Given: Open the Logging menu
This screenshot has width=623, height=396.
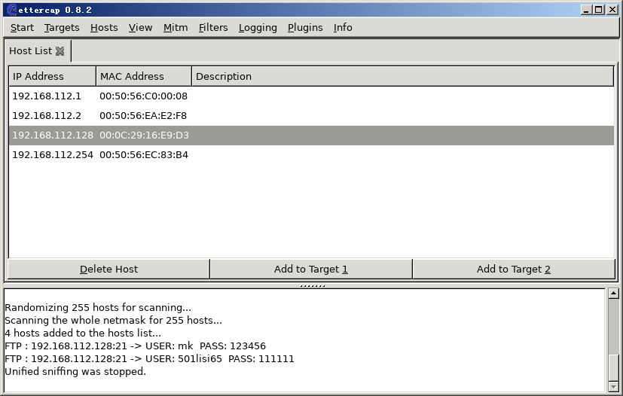Looking at the screenshot, I should (258, 27).
